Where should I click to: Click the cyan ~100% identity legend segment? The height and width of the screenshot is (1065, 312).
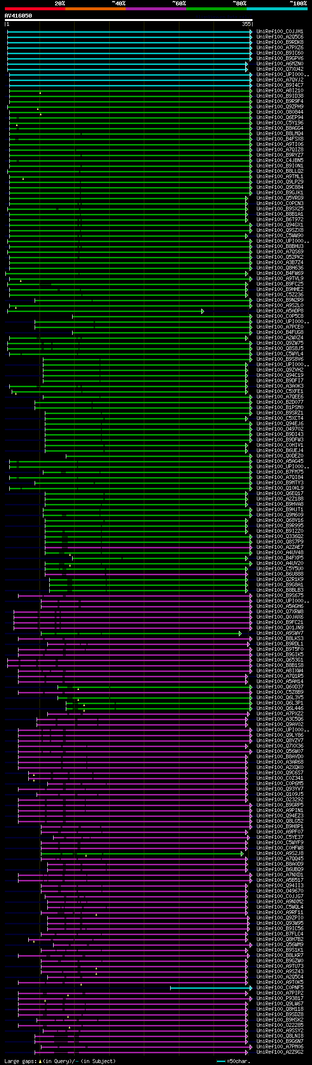277,9
